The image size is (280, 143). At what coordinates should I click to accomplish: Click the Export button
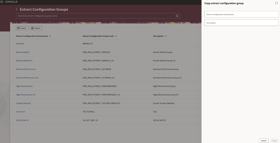pos(36,28)
